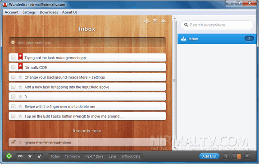Filter starred tasks in bottom bar
259x164 pixels.
30,156
